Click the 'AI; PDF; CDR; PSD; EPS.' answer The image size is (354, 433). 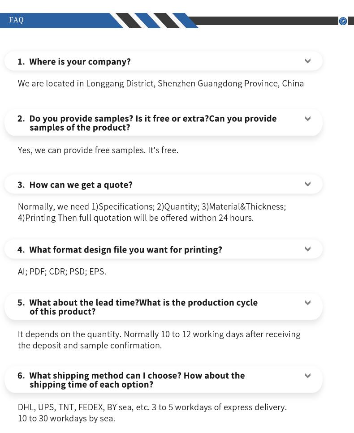click(62, 272)
